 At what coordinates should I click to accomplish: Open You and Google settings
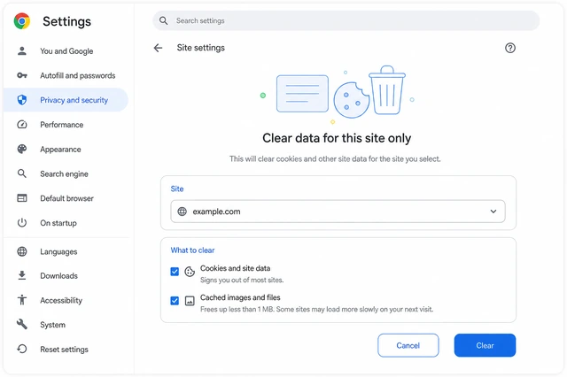click(66, 51)
